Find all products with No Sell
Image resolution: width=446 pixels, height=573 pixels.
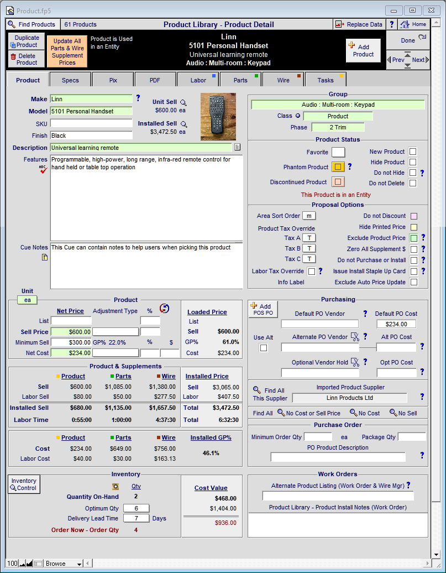[403, 413]
